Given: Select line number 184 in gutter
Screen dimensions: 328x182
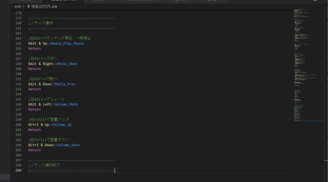Looking at the screenshot, I should point(18,44).
